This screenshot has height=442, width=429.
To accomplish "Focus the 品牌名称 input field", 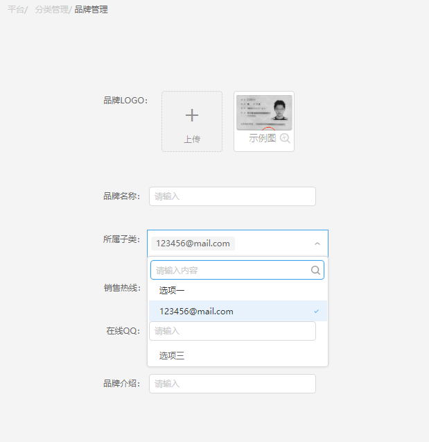I will coord(232,196).
